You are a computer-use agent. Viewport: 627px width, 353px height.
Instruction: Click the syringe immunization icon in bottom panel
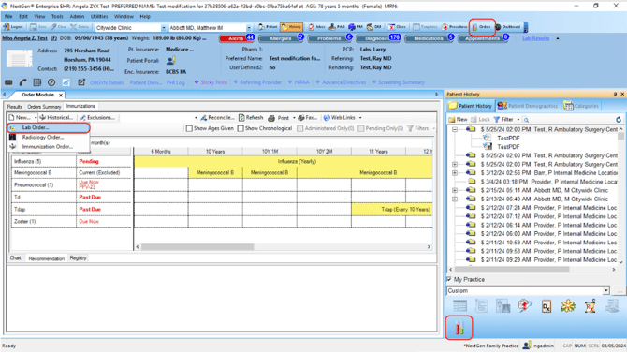pyautogui.click(x=525, y=306)
